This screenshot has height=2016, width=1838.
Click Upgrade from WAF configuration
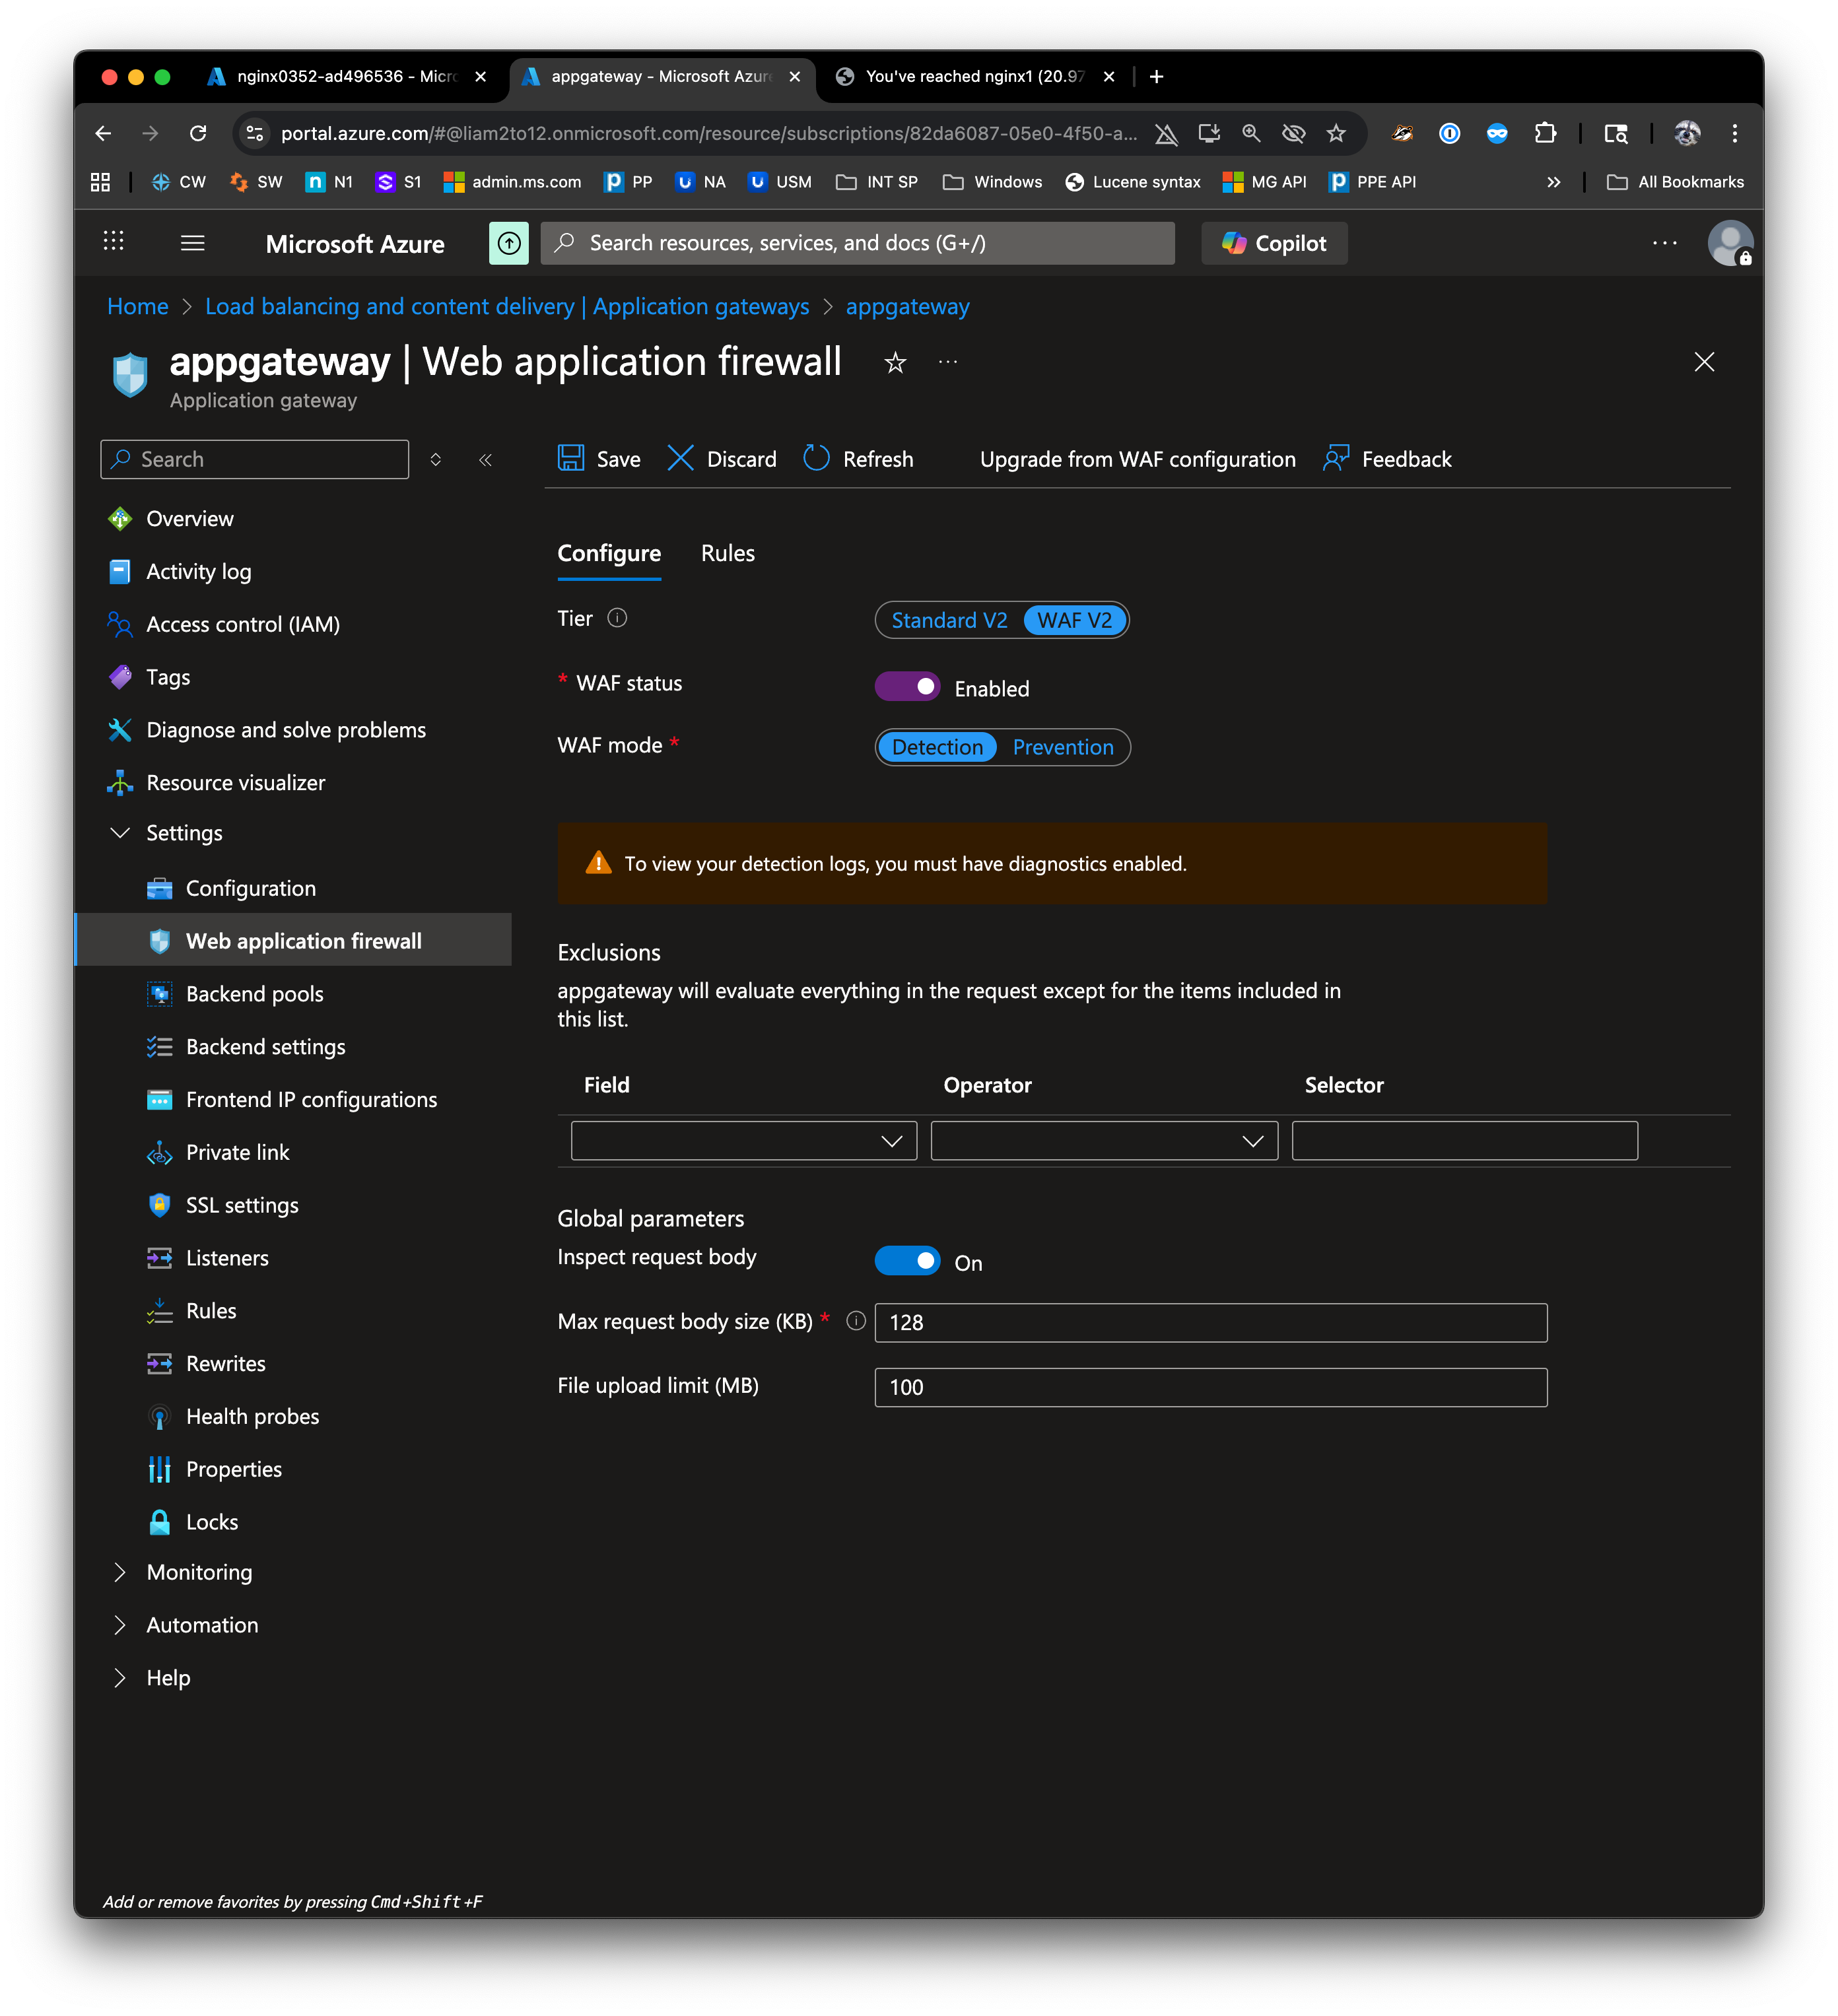click(1137, 459)
